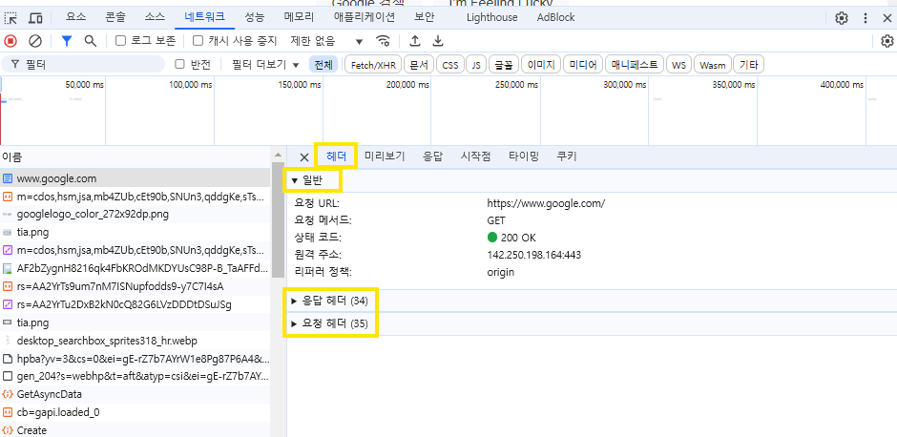Viewport: 897px width, 437px height.
Task: Open DevTools three-dot menu
Action: (x=866, y=18)
